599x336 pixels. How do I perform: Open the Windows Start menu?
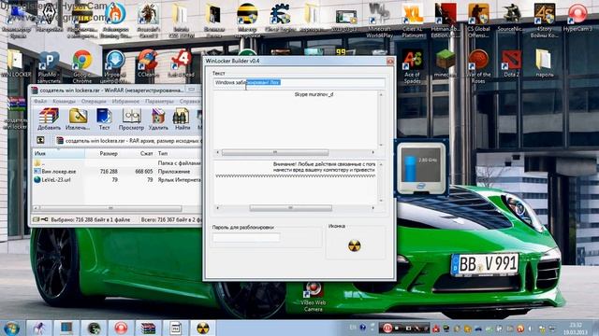click(12, 328)
